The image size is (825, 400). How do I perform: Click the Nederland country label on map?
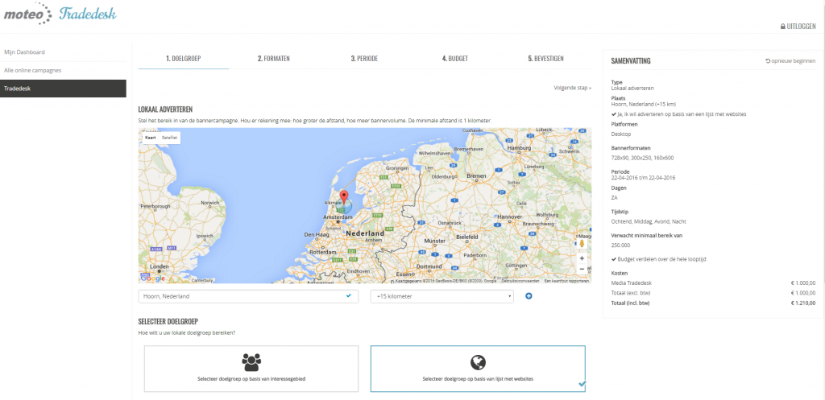coord(365,233)
